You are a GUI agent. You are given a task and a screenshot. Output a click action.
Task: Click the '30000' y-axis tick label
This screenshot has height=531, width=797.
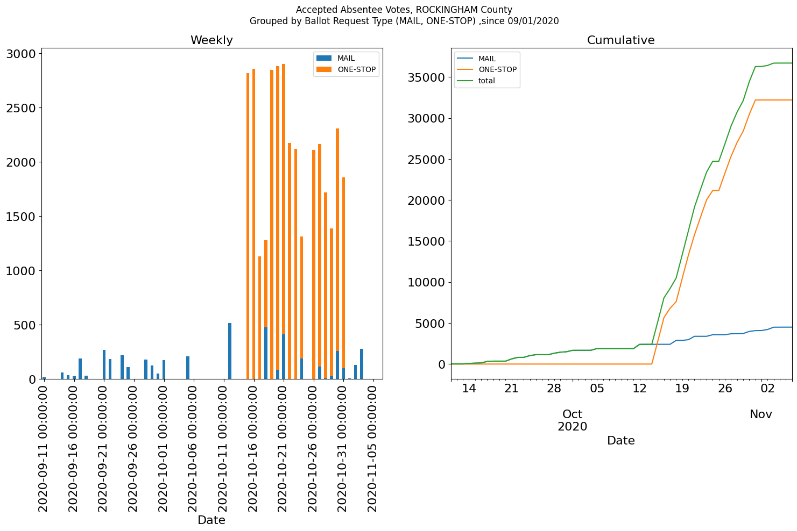coord(427,118)
